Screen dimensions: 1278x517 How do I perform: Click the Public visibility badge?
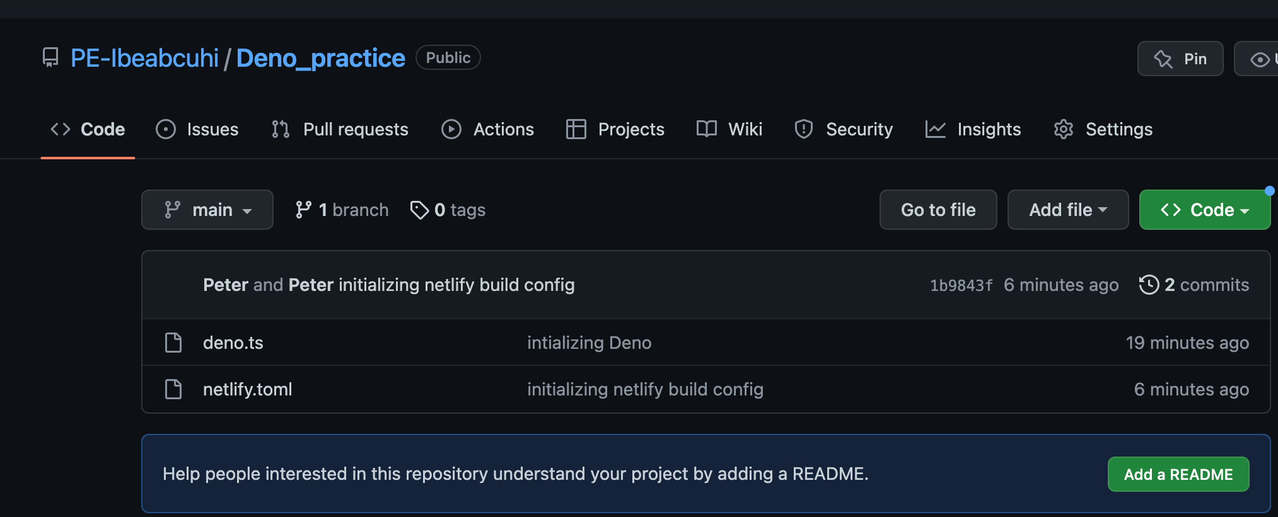[x=448, y=57]
